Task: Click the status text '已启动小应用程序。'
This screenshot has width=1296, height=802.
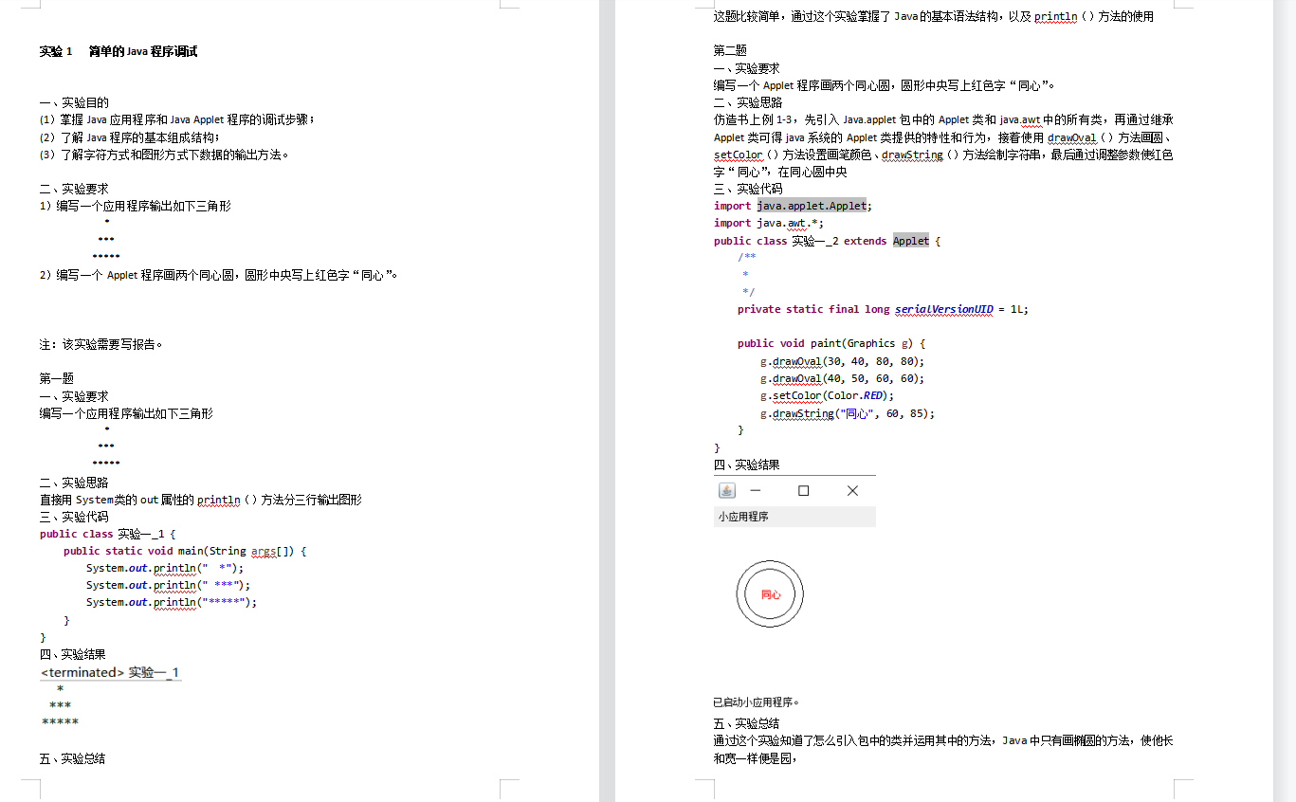Action: 757,702
